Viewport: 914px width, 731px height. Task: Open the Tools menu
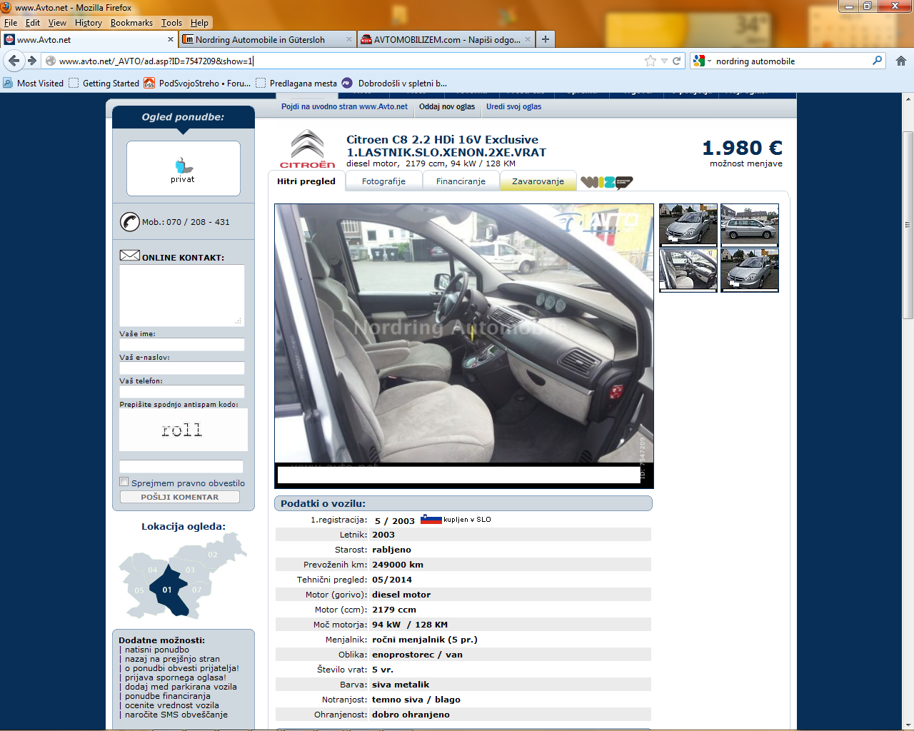171,22
